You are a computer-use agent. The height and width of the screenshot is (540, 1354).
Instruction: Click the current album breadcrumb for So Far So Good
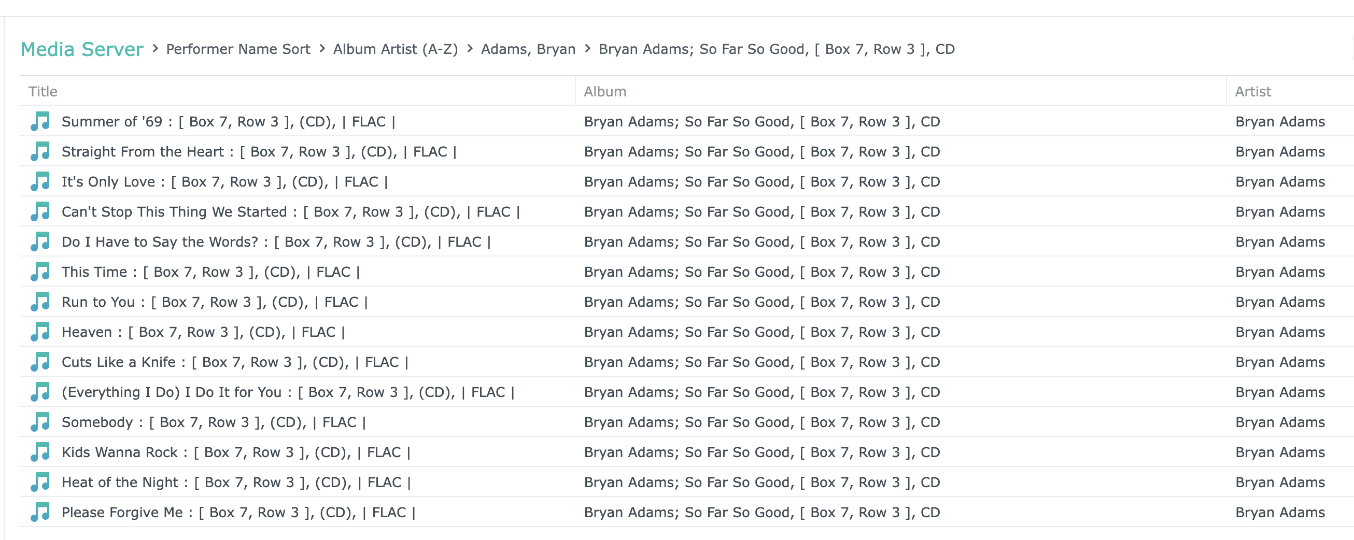(x=776, y=49)
